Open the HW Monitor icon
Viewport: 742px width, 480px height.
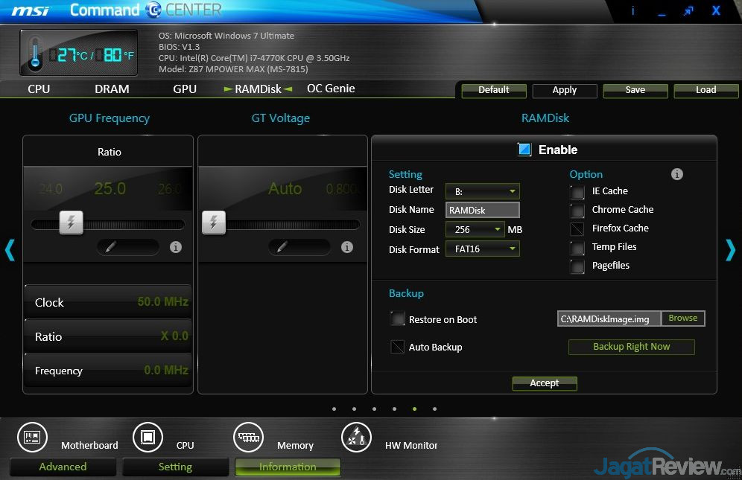(356, 438)
